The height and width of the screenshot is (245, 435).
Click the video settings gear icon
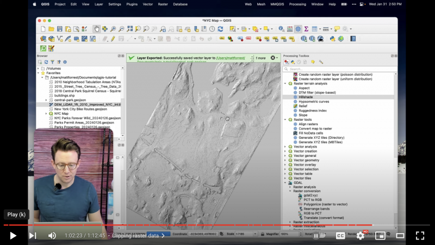[x=360, y=236]
